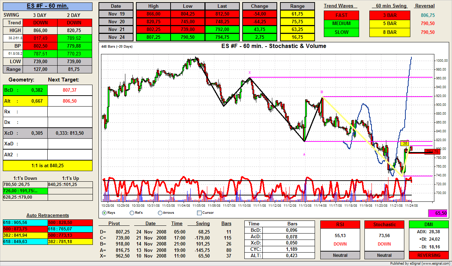
Task: Click the Stochastic indicator header
Action: point(385,224)
